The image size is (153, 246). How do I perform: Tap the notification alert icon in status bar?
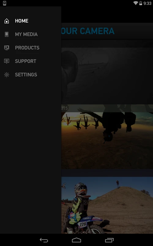click(x=5, y=3)
